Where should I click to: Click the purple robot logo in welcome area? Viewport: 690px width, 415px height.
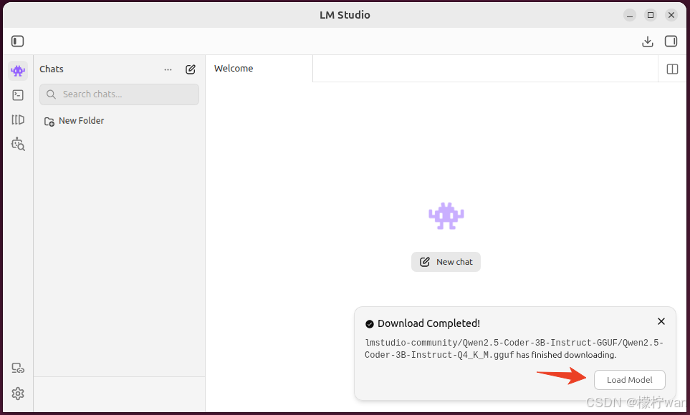click(x=446, y=216)
